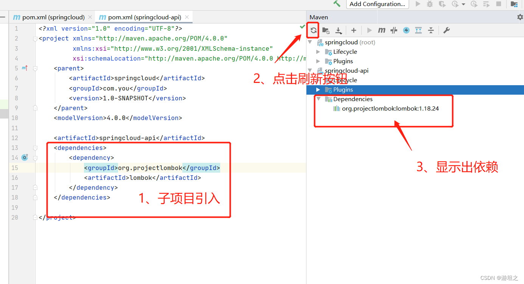Viewport: 524px width, 284px height.
Task: Click artifactId text 'springcloud-api' on line 12
Action: click(127, 138)
